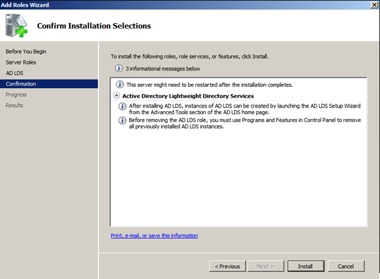Open Print, e-mail, or save this information link
Image resolution: width=380 pixels, height=279 pixels.
[x=154, y=236]
